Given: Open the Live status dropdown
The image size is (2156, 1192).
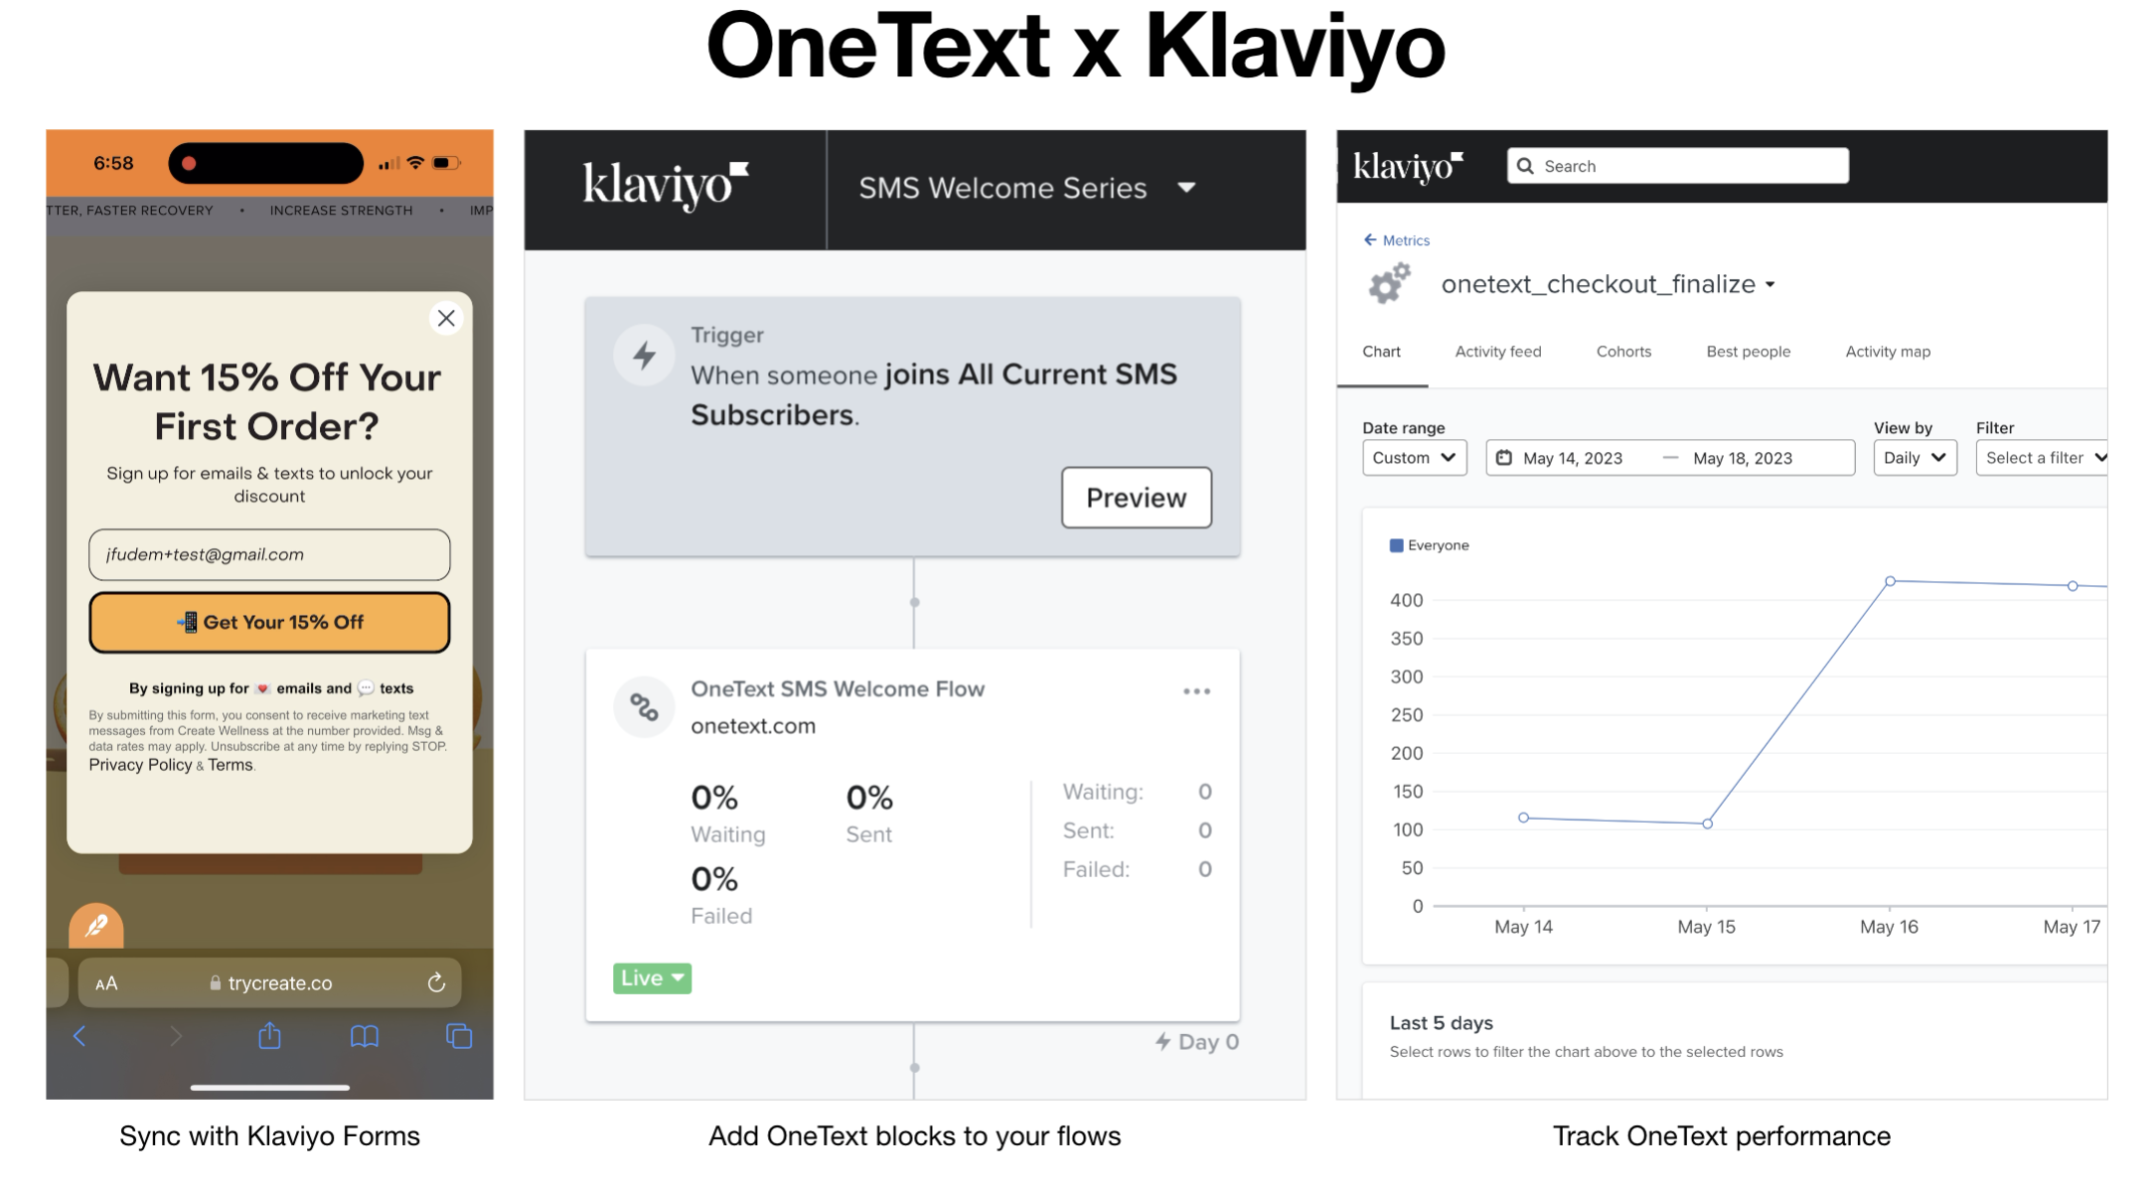Looking at the screenshot, I should tap(652, 978).
